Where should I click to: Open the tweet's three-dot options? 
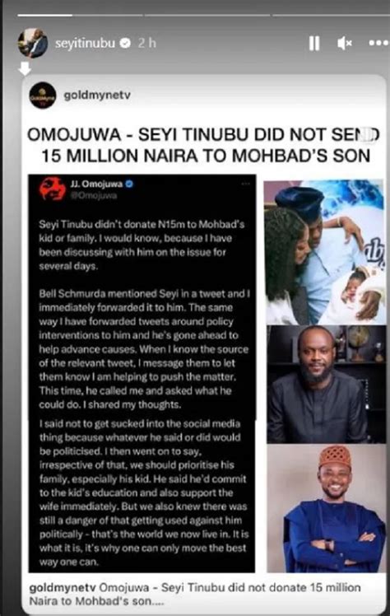point(246,184)
